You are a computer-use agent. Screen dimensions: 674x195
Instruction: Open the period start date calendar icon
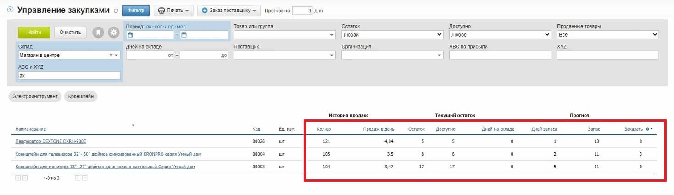[130, 35]
